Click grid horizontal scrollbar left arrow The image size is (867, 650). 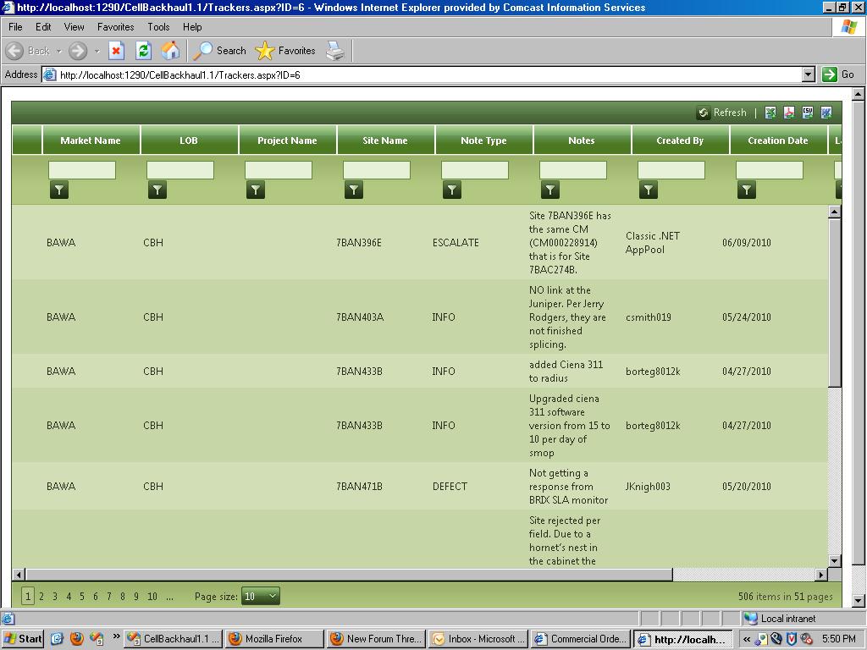tap(19, 575)
